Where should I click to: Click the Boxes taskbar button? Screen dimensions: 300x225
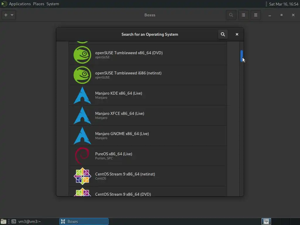click(x=84, y=221)
